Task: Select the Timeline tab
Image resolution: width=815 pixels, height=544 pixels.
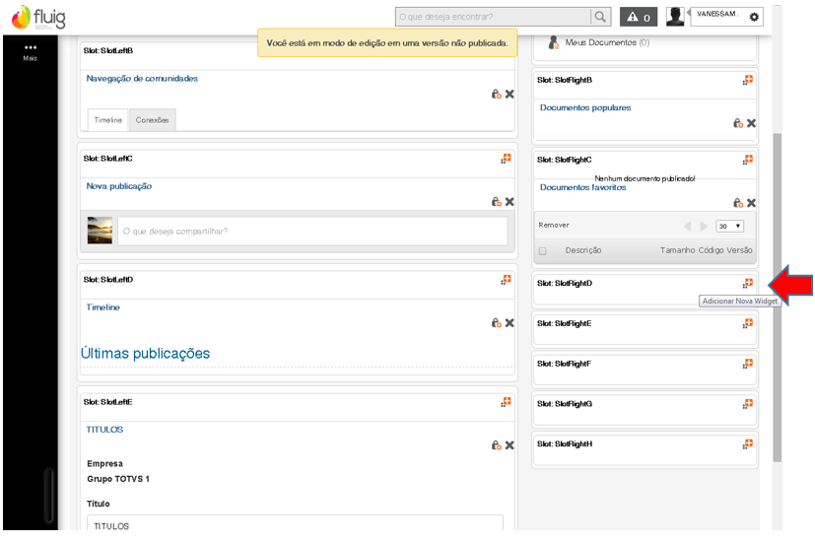Action: tap(108, 120)
